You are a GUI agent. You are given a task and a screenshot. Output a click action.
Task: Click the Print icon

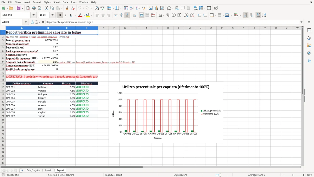click(x=34, y=8)
